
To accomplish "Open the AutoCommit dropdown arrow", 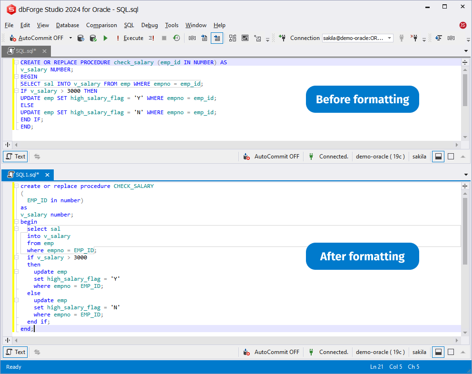I will [70, 38].
